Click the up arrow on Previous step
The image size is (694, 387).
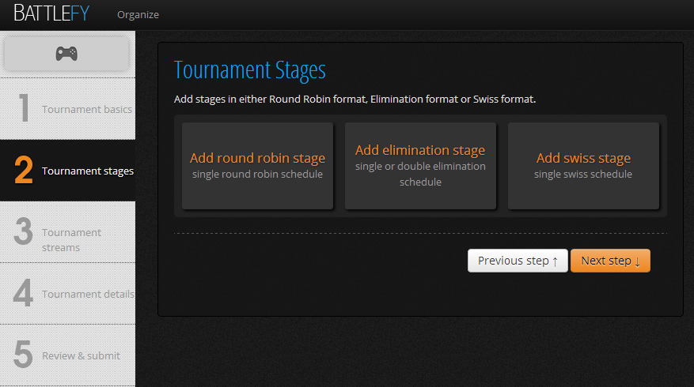(555, 261)
